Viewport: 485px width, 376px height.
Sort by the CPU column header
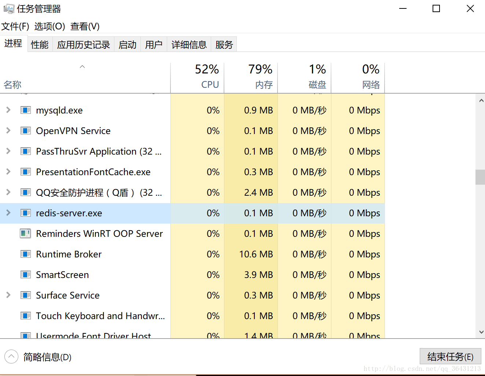[197, 78]
